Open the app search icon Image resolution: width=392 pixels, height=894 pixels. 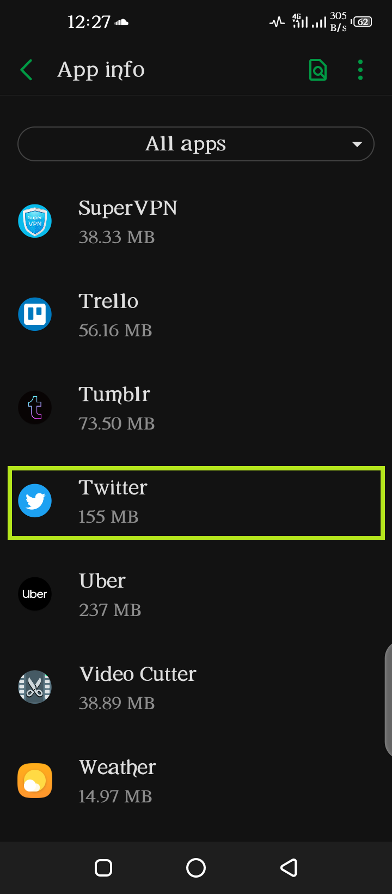318,70
